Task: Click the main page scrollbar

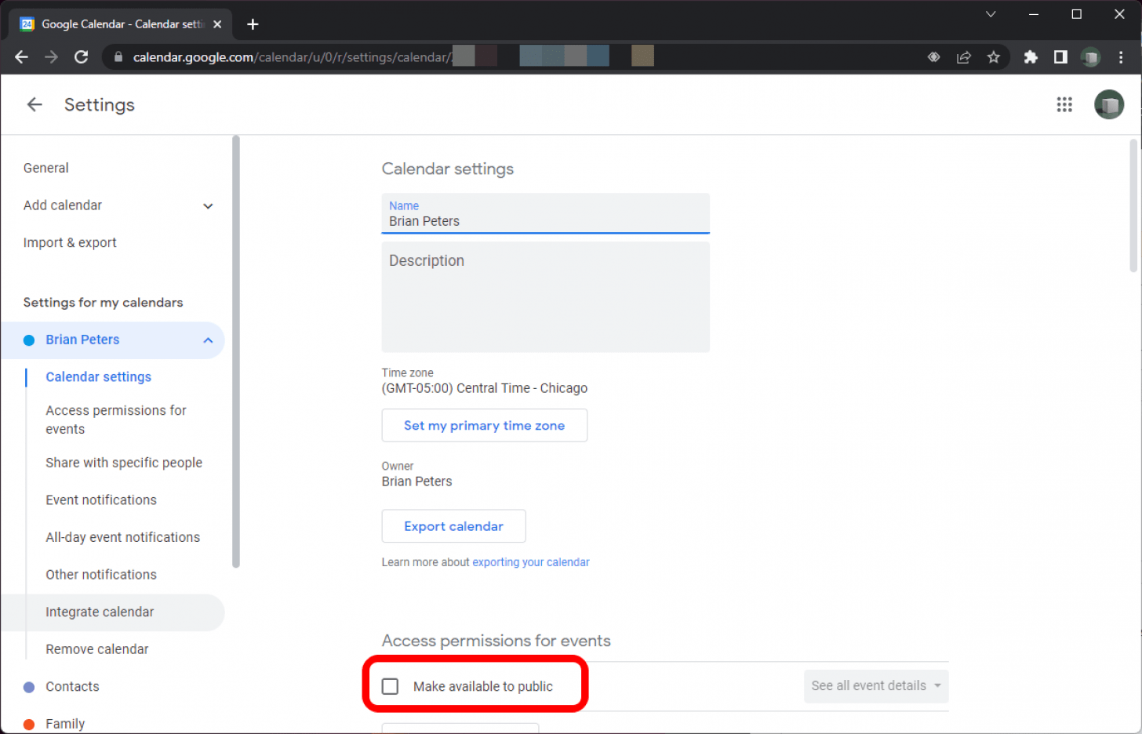Action: 1133,205
